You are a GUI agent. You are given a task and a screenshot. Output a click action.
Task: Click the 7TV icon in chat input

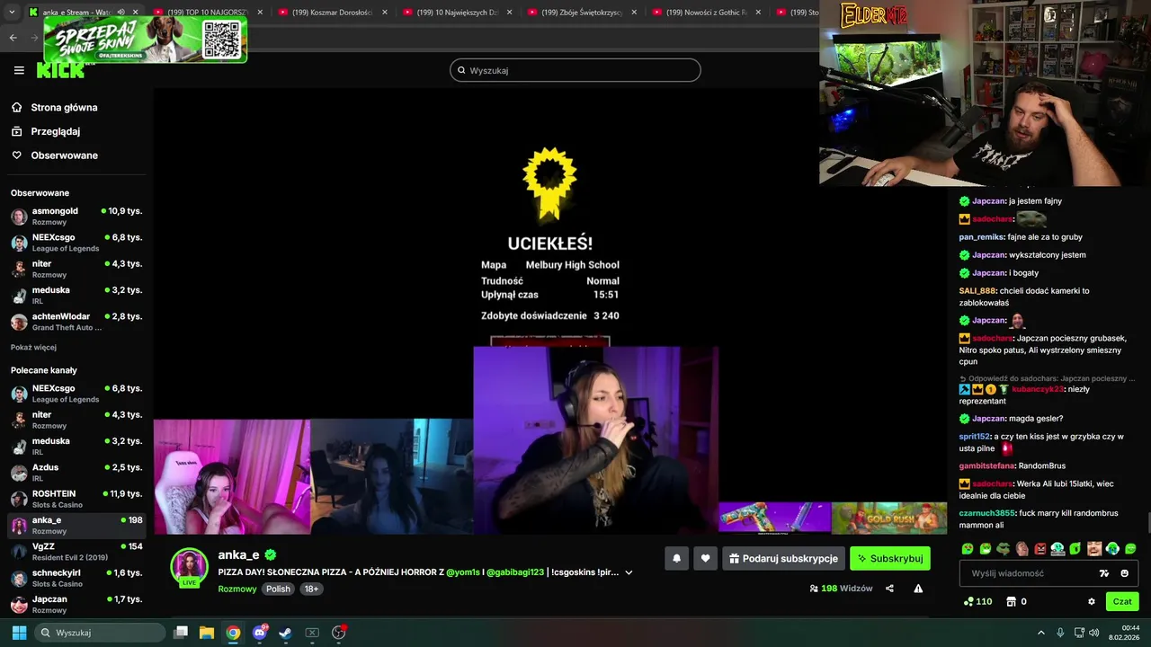click(1104, 573)
